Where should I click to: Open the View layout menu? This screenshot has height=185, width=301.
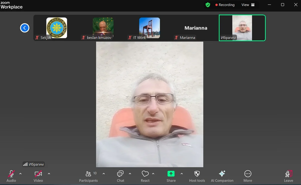tap(248, 5)
